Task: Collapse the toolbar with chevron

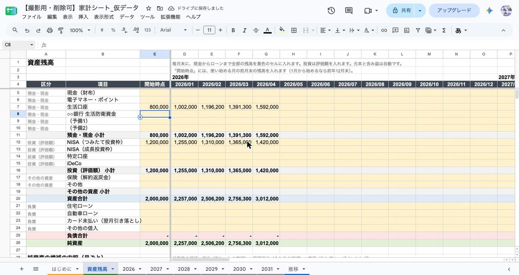Action: point(503,30)
